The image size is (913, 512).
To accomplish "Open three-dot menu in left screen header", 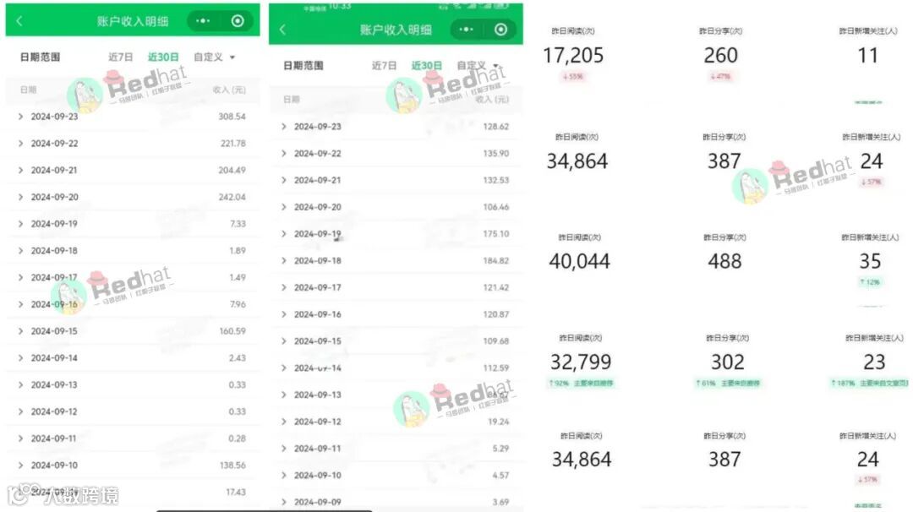I will tap(203, 21).
